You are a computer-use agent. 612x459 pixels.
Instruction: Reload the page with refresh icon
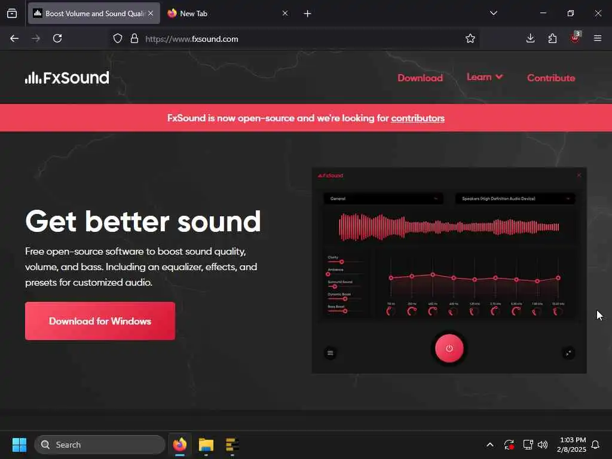(x=57, y=39)
